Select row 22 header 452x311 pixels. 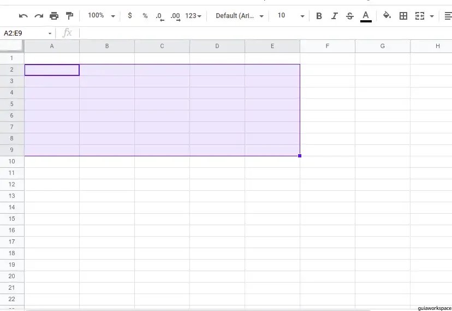click(x=12, y=299)
